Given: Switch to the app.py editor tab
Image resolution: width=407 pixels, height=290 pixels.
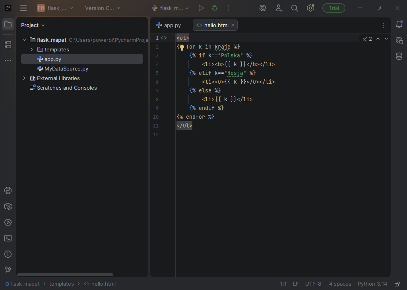Looking at the screenshot, I should pos(169,25).
